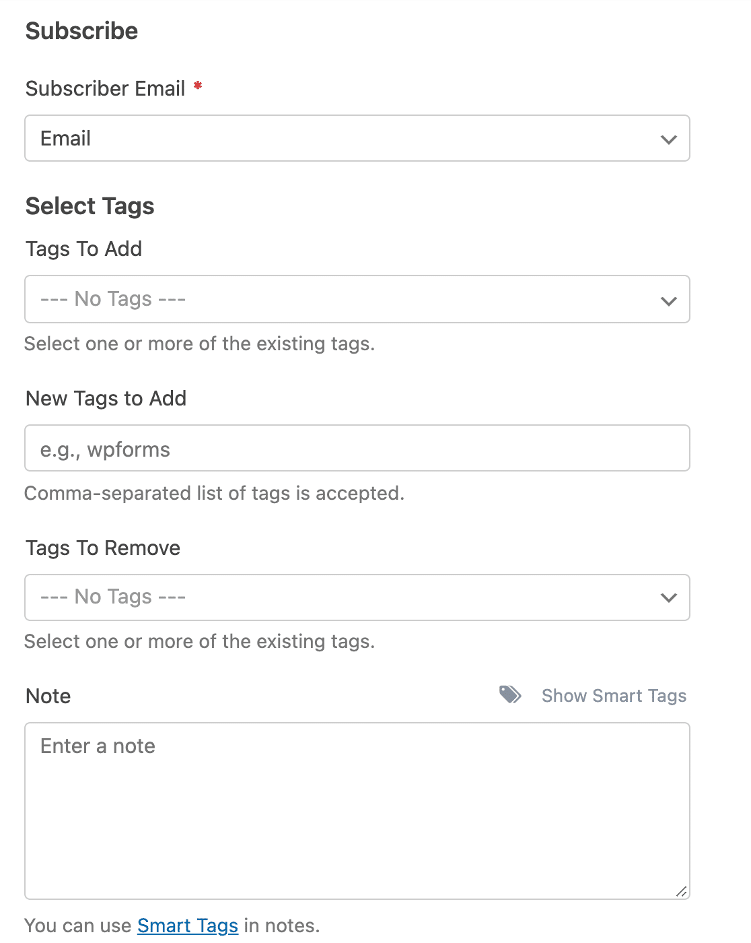The image size is (751, 943).
Task: Click the tag icon beside Show Smart Tags
Action: coord(510,694)
